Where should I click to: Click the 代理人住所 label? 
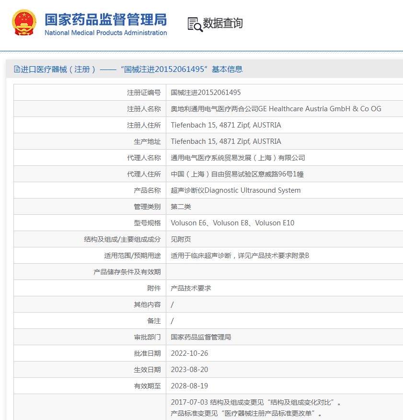pos(144,174)
